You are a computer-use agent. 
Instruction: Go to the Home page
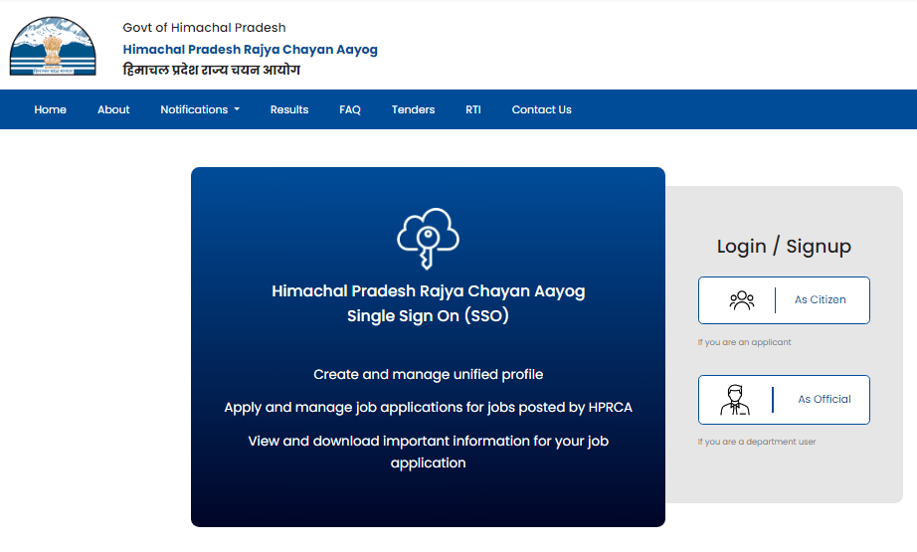(51, 109)
